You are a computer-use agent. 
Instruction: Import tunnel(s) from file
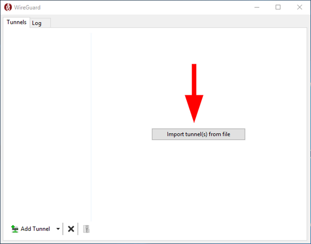tap(198, 134)
